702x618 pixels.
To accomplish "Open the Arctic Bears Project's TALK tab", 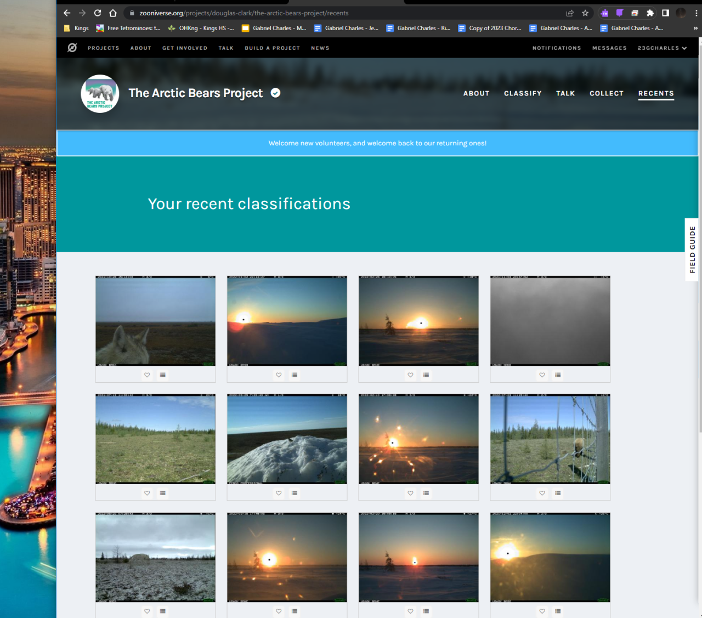I will pos(565,94).
